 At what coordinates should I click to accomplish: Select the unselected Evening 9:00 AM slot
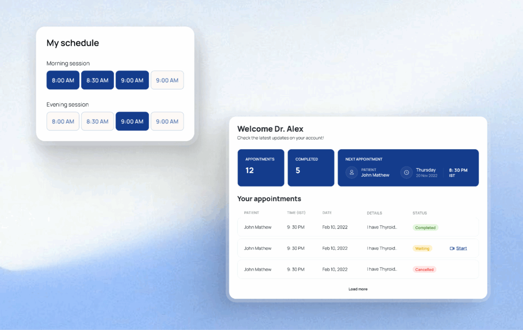coord(167,121)
